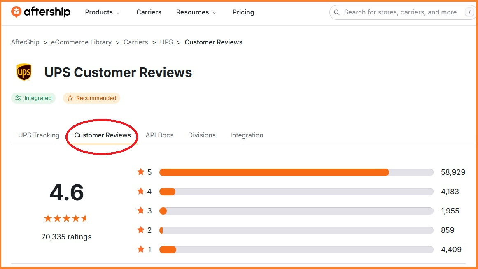Click the slash shortcut key icon

(469, 12)
